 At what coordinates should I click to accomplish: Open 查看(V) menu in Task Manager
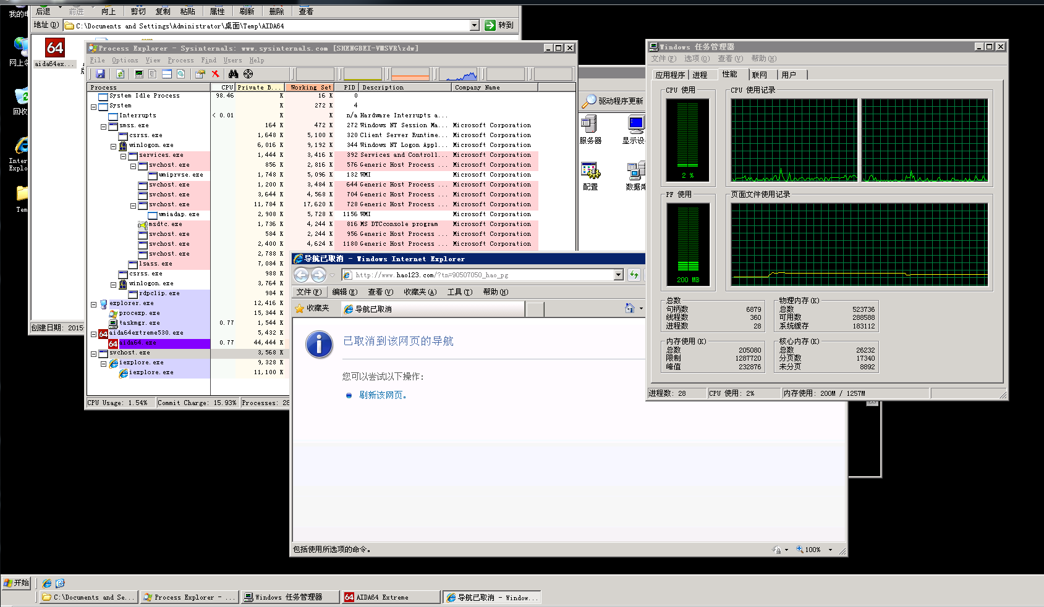[x=730, y=59]
